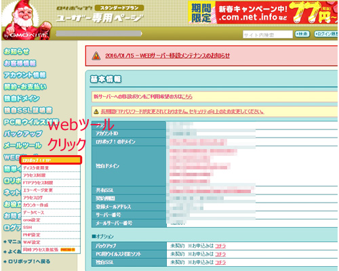
Task: Click the FTP password change warning link
Action: (182, 112)
